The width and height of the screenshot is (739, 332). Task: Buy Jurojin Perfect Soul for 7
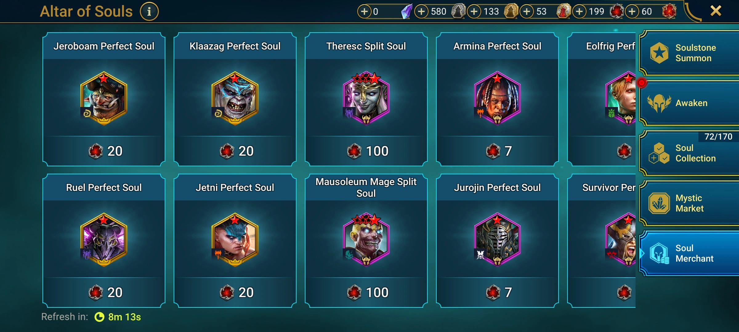(x=498, y=292)
